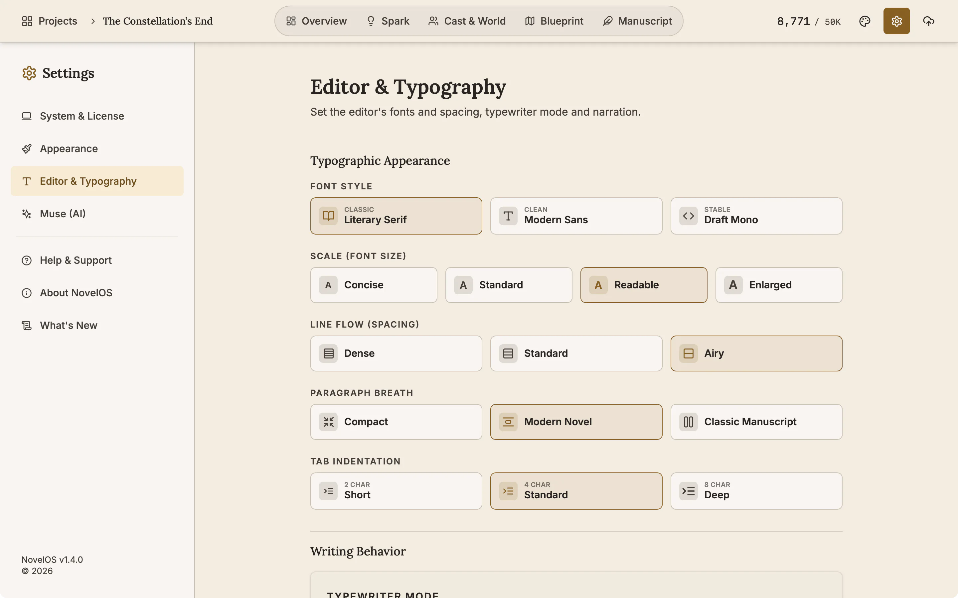
Task: Set line flow to Standard
Action: coord(576,353)
